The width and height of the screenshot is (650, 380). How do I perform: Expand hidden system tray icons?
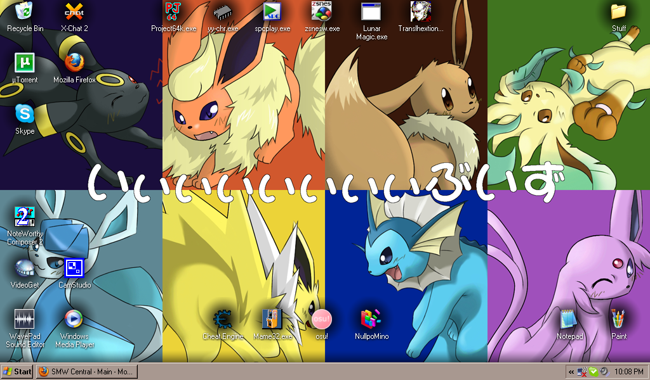tap(571, 372)
